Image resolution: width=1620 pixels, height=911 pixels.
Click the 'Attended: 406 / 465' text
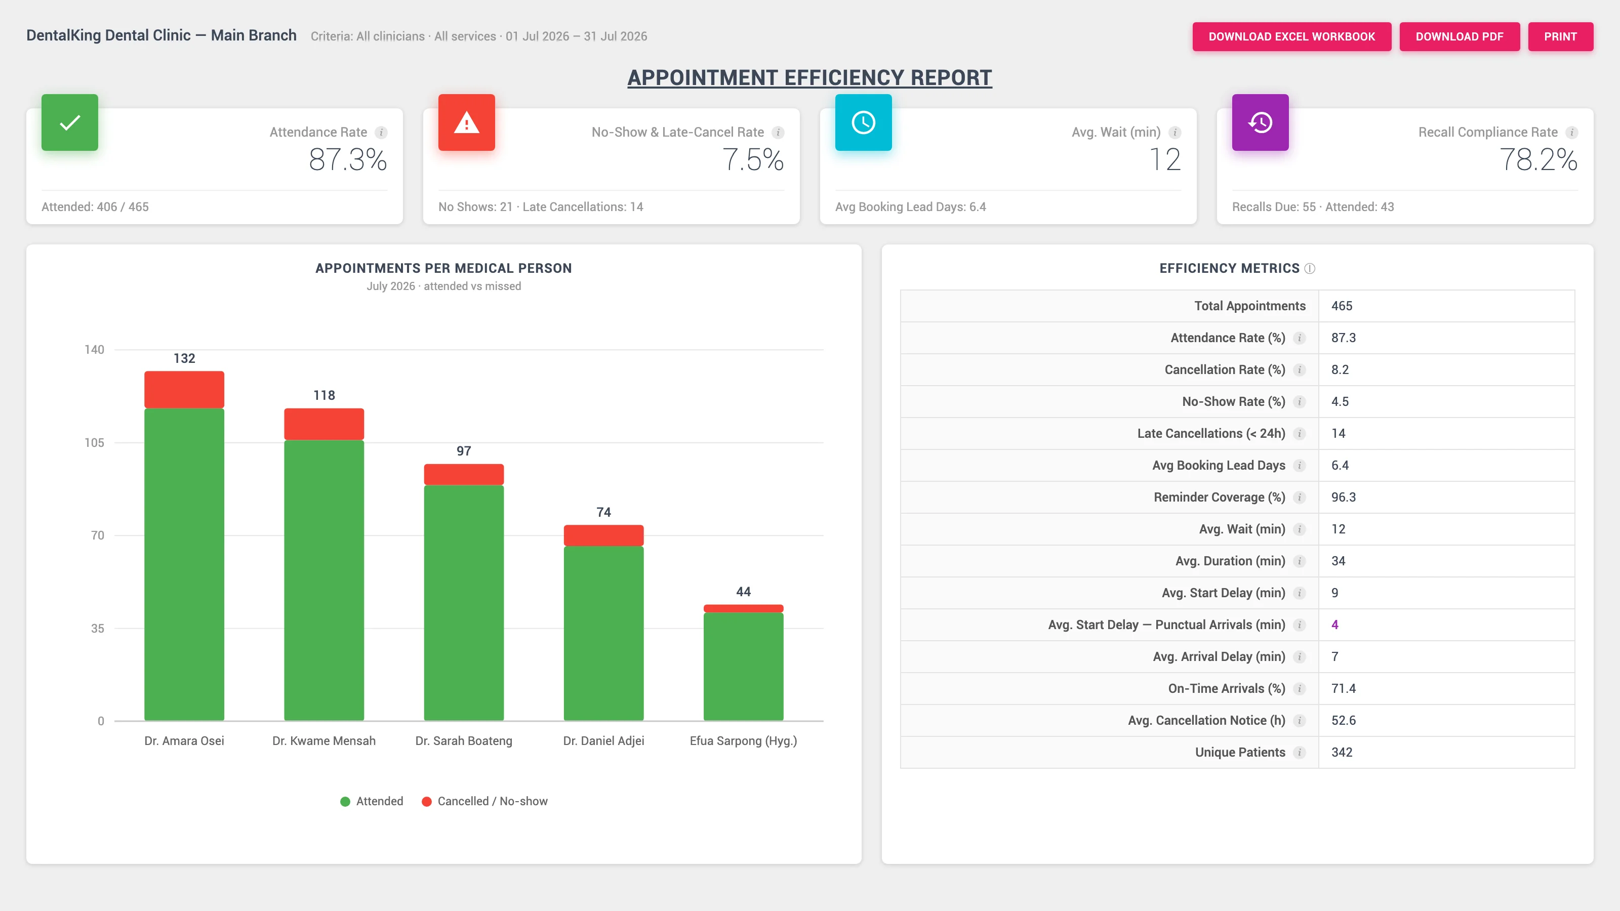(x=95, y=207)
